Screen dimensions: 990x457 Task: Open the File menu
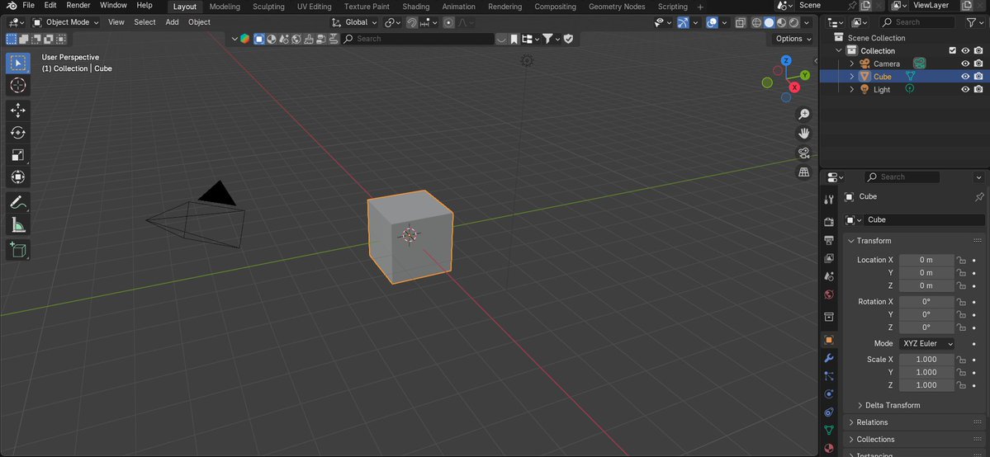pos(28,5)
